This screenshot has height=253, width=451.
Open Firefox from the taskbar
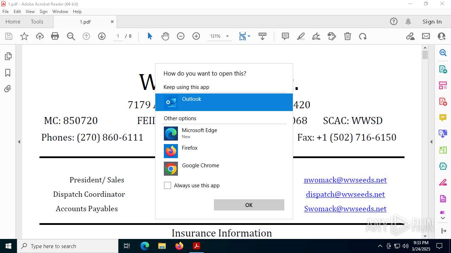[x=179, y=246]
